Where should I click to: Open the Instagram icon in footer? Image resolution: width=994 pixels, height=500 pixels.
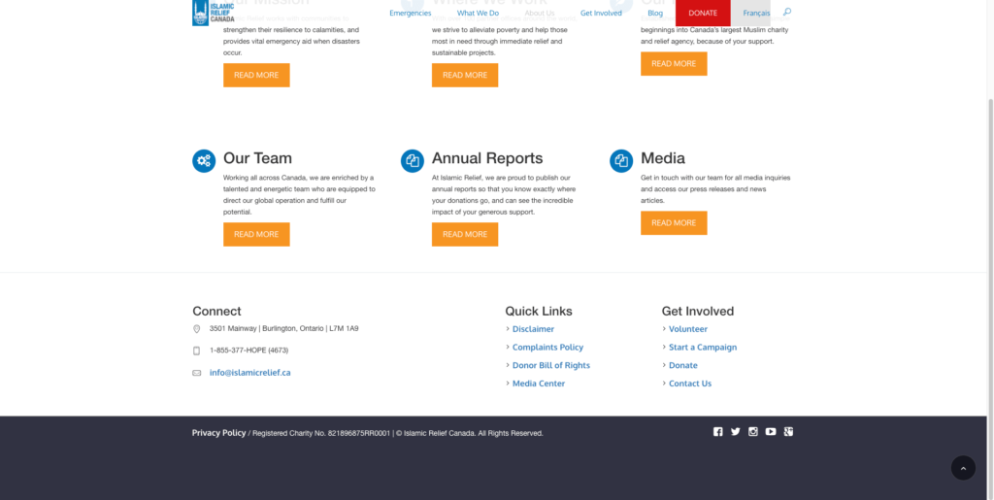[x=753, y=432]
